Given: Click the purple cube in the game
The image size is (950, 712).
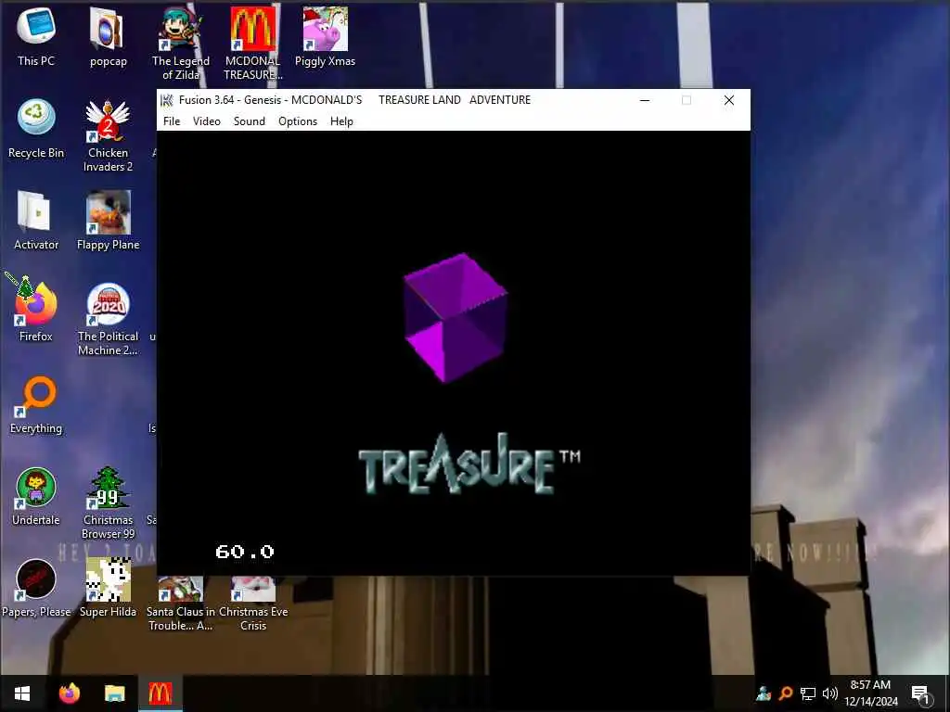Looking at the screenshot, I should (x=455, y=318).
